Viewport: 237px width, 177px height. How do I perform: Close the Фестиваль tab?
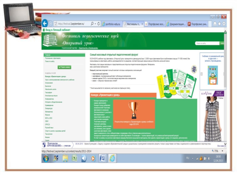pyautogui.click(x=142, y=24)
